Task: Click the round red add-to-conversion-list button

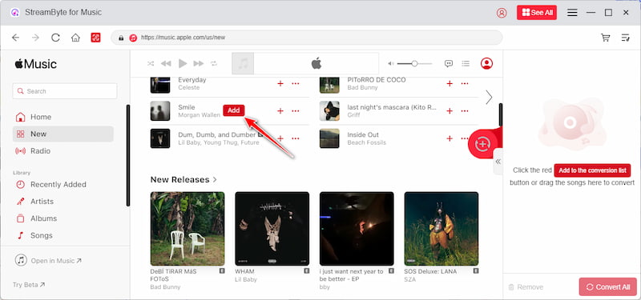Action: [483, 144]
